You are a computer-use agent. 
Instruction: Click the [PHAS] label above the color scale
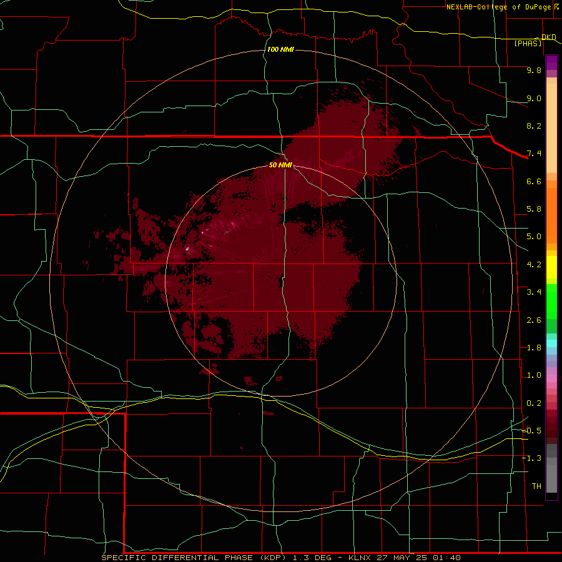coord(528,43)
